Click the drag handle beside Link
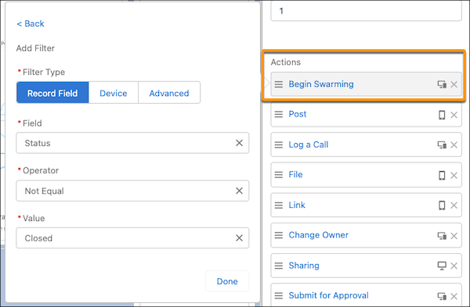Image resolution: width=470 pixels, height=307 pixels. [x=279, y=205]
